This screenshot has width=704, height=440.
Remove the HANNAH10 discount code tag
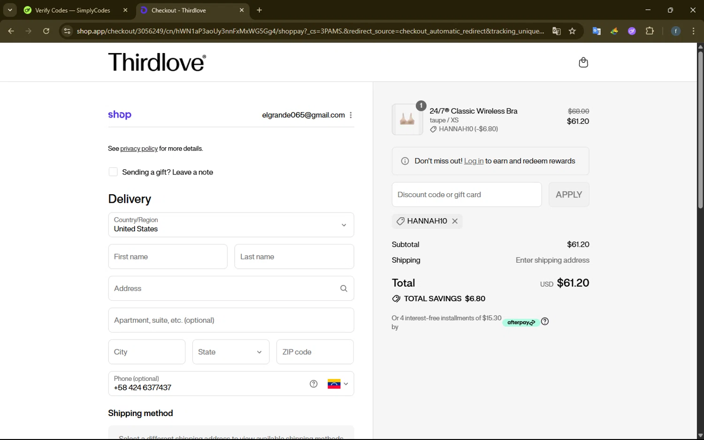(x=455, y=221)
